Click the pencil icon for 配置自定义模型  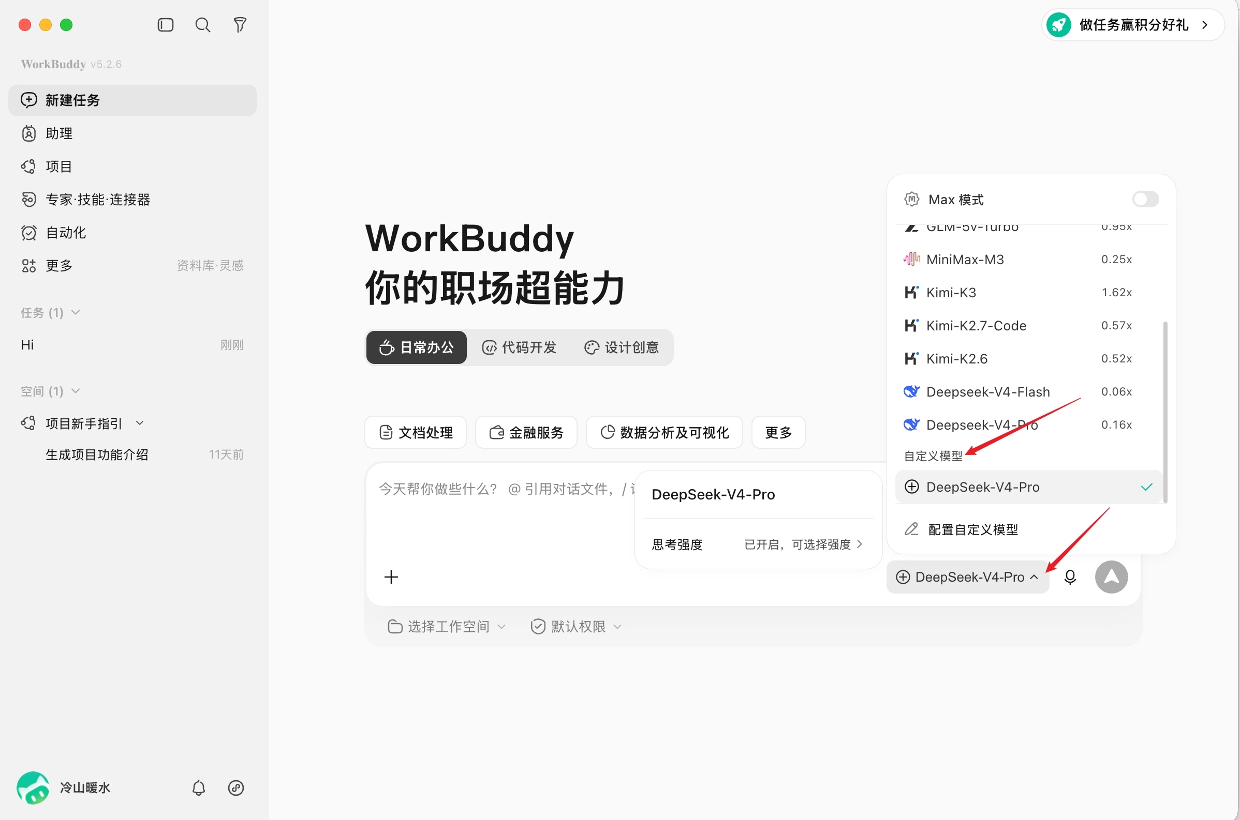coord(911,529)
